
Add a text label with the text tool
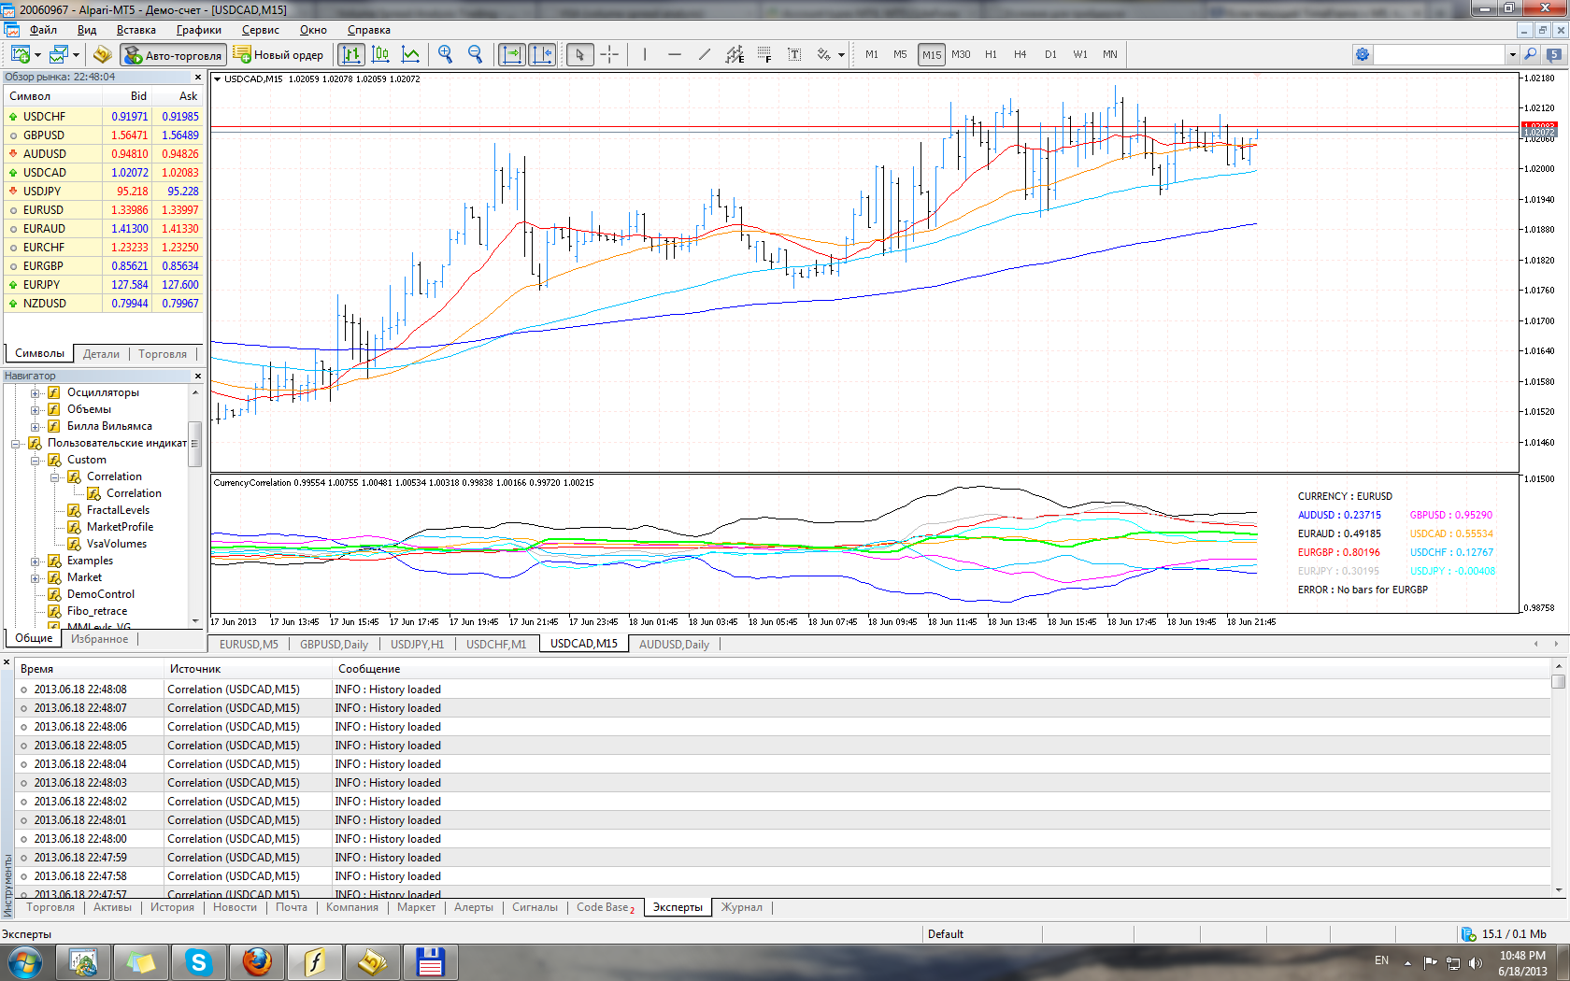tap(794, 54)
